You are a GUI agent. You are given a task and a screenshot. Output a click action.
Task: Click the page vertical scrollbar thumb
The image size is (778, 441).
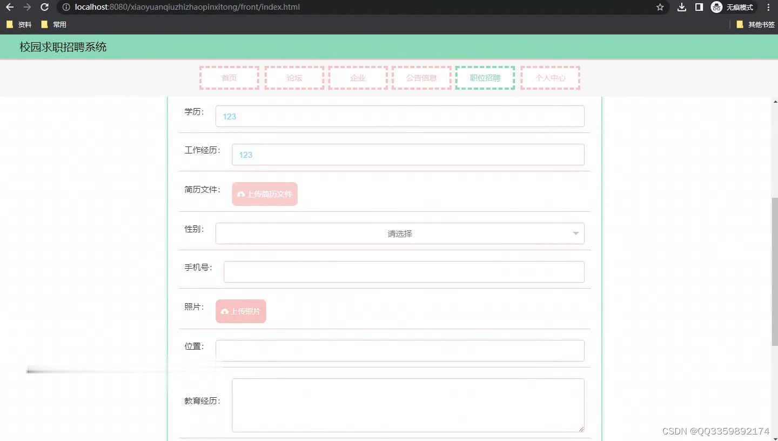pos(775,272)
